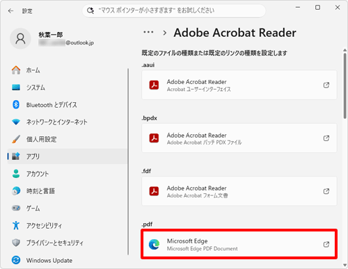Click the アプリ icon in sidebar
Screen dimensions: 348x269
(16, 156)
